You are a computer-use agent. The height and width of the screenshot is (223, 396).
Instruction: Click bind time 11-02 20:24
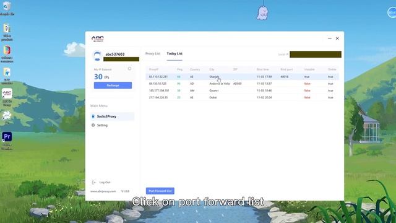(264, 97)
